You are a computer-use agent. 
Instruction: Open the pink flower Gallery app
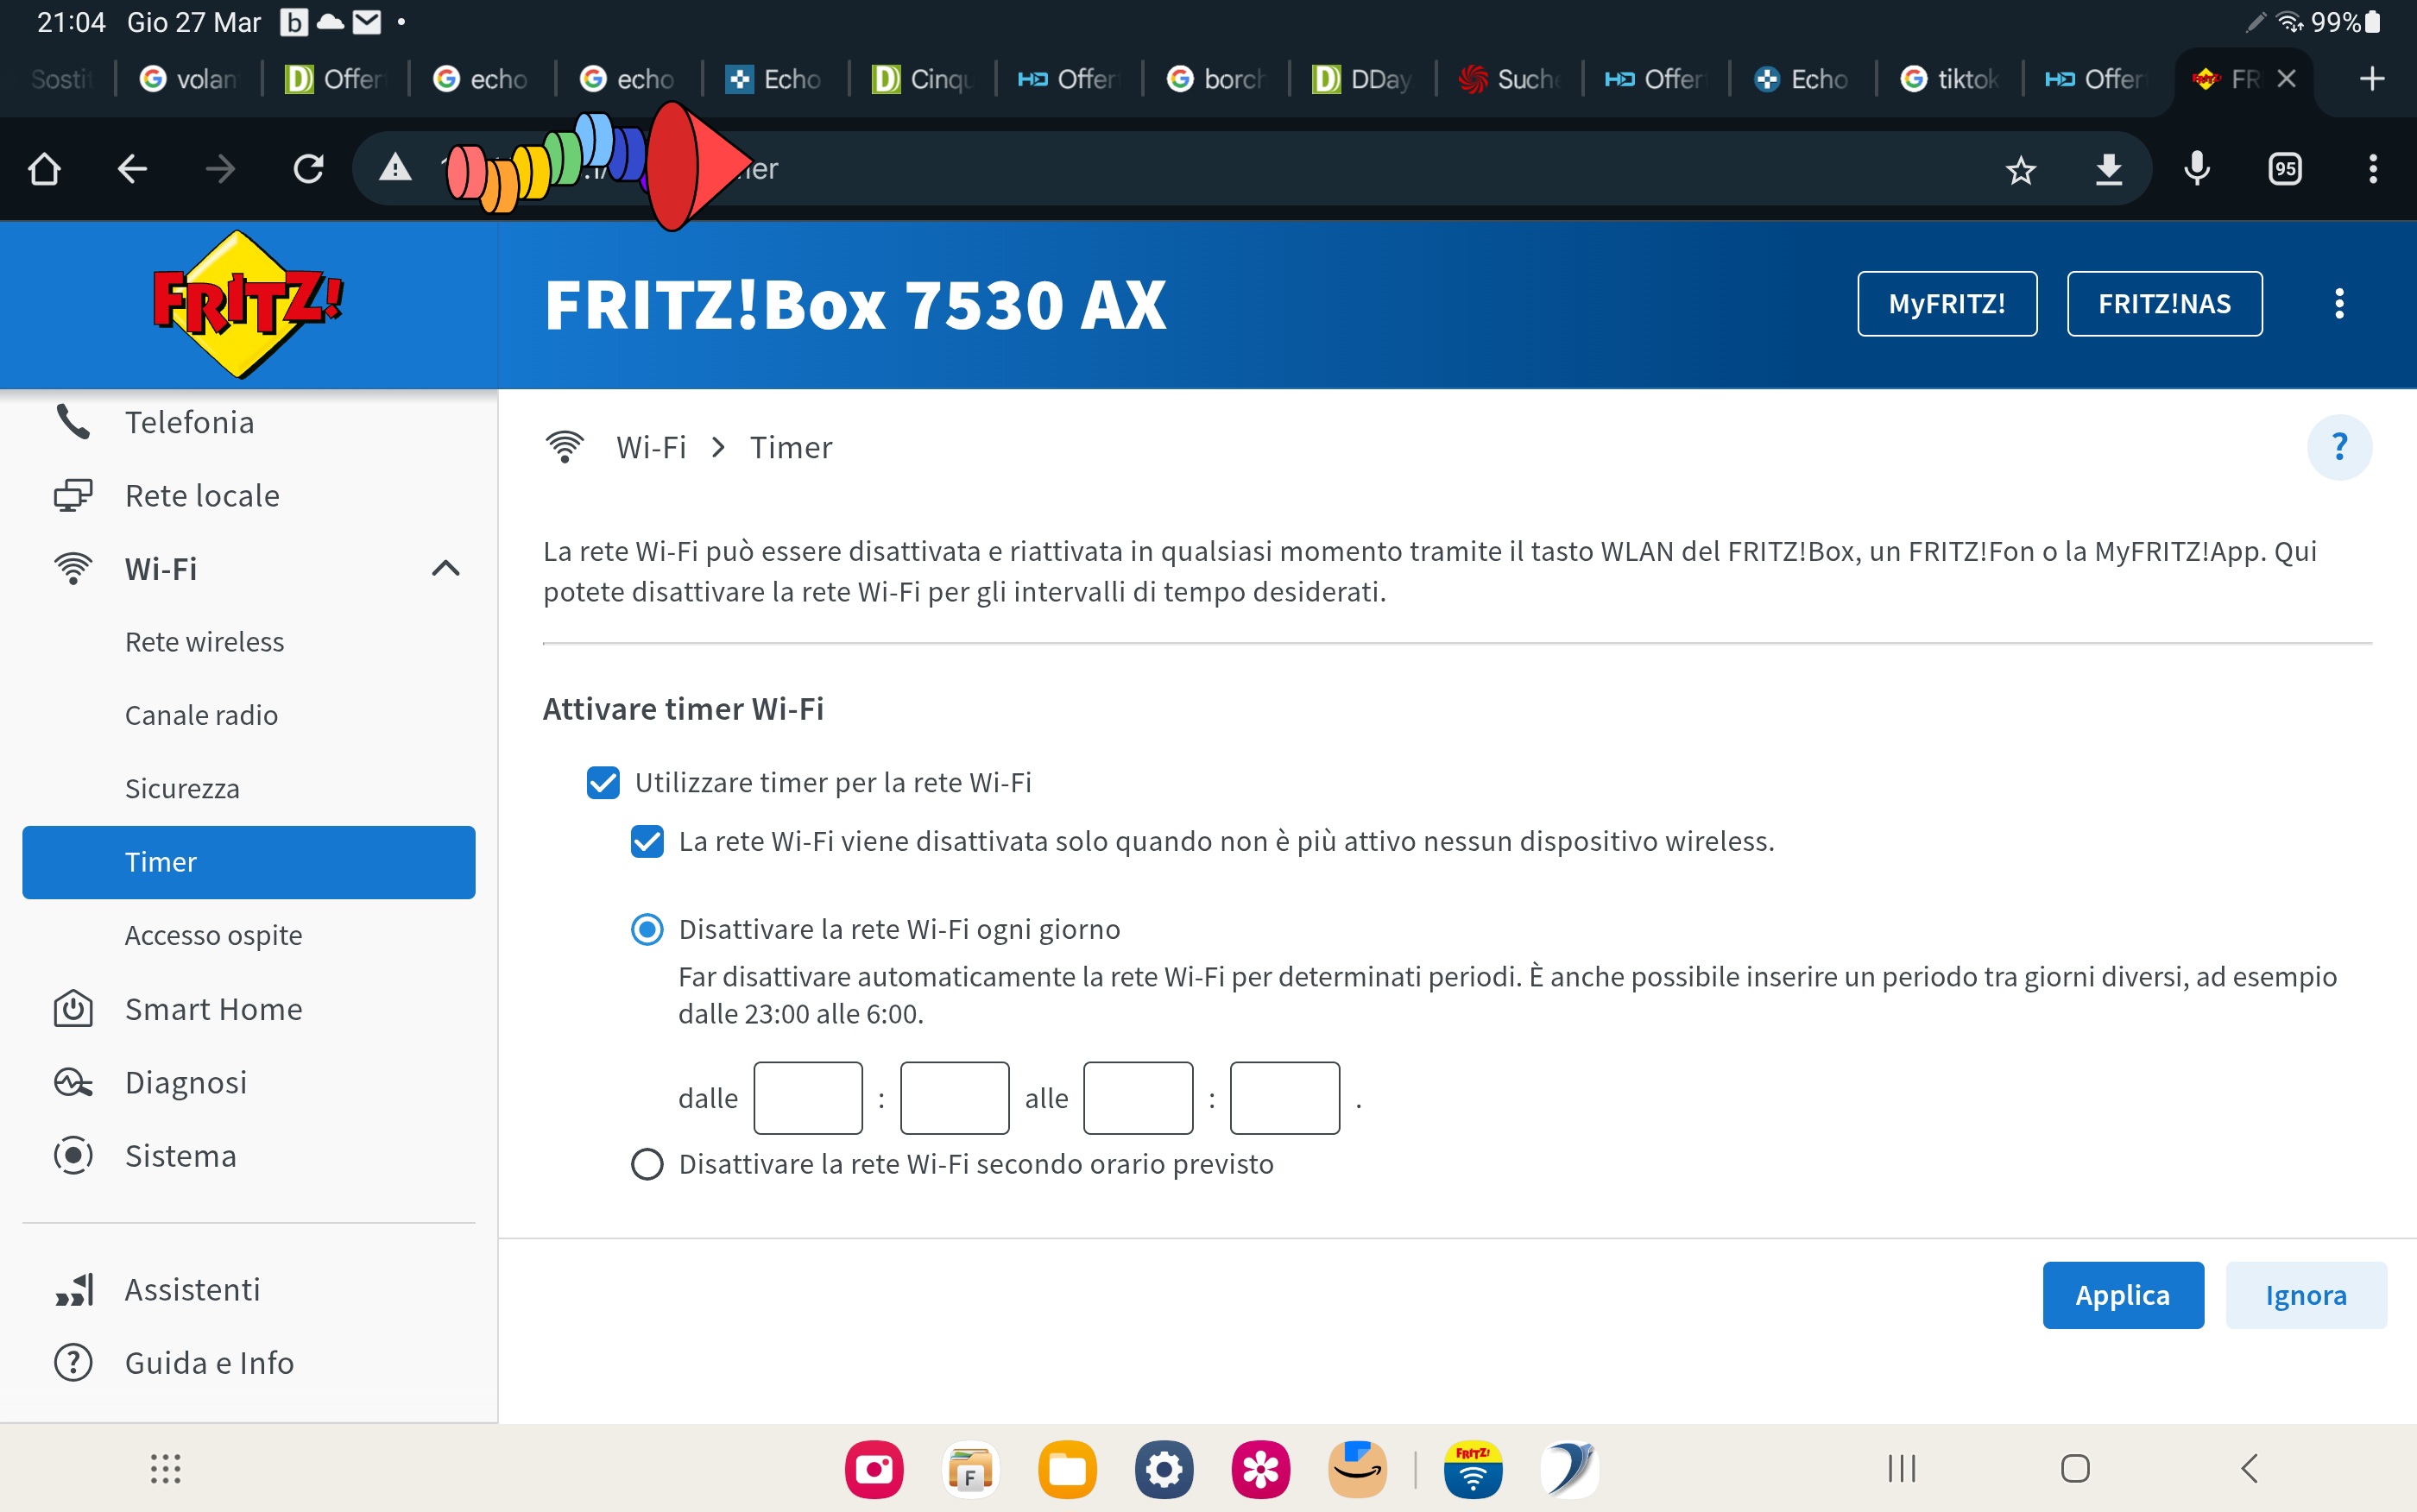click(1261, 1469)
